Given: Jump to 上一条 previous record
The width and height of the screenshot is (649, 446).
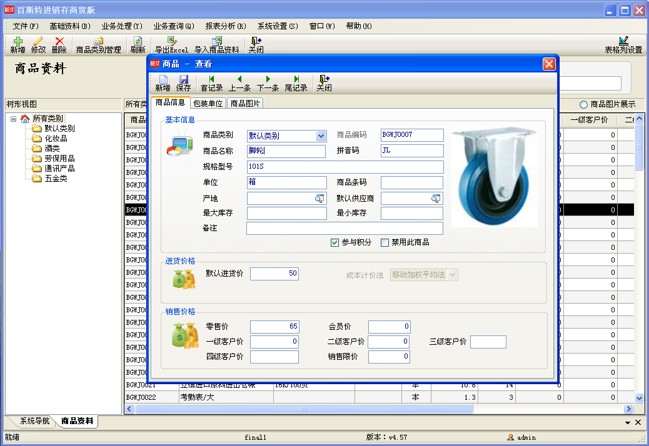Looking at the screenshot, I should pos(239,83).
